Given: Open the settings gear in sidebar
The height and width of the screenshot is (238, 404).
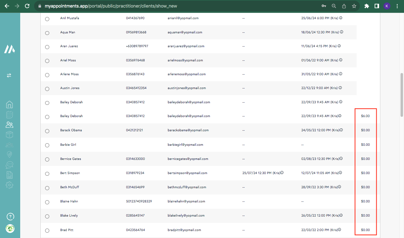Looking at the screenshot, I should click(9, 185).
